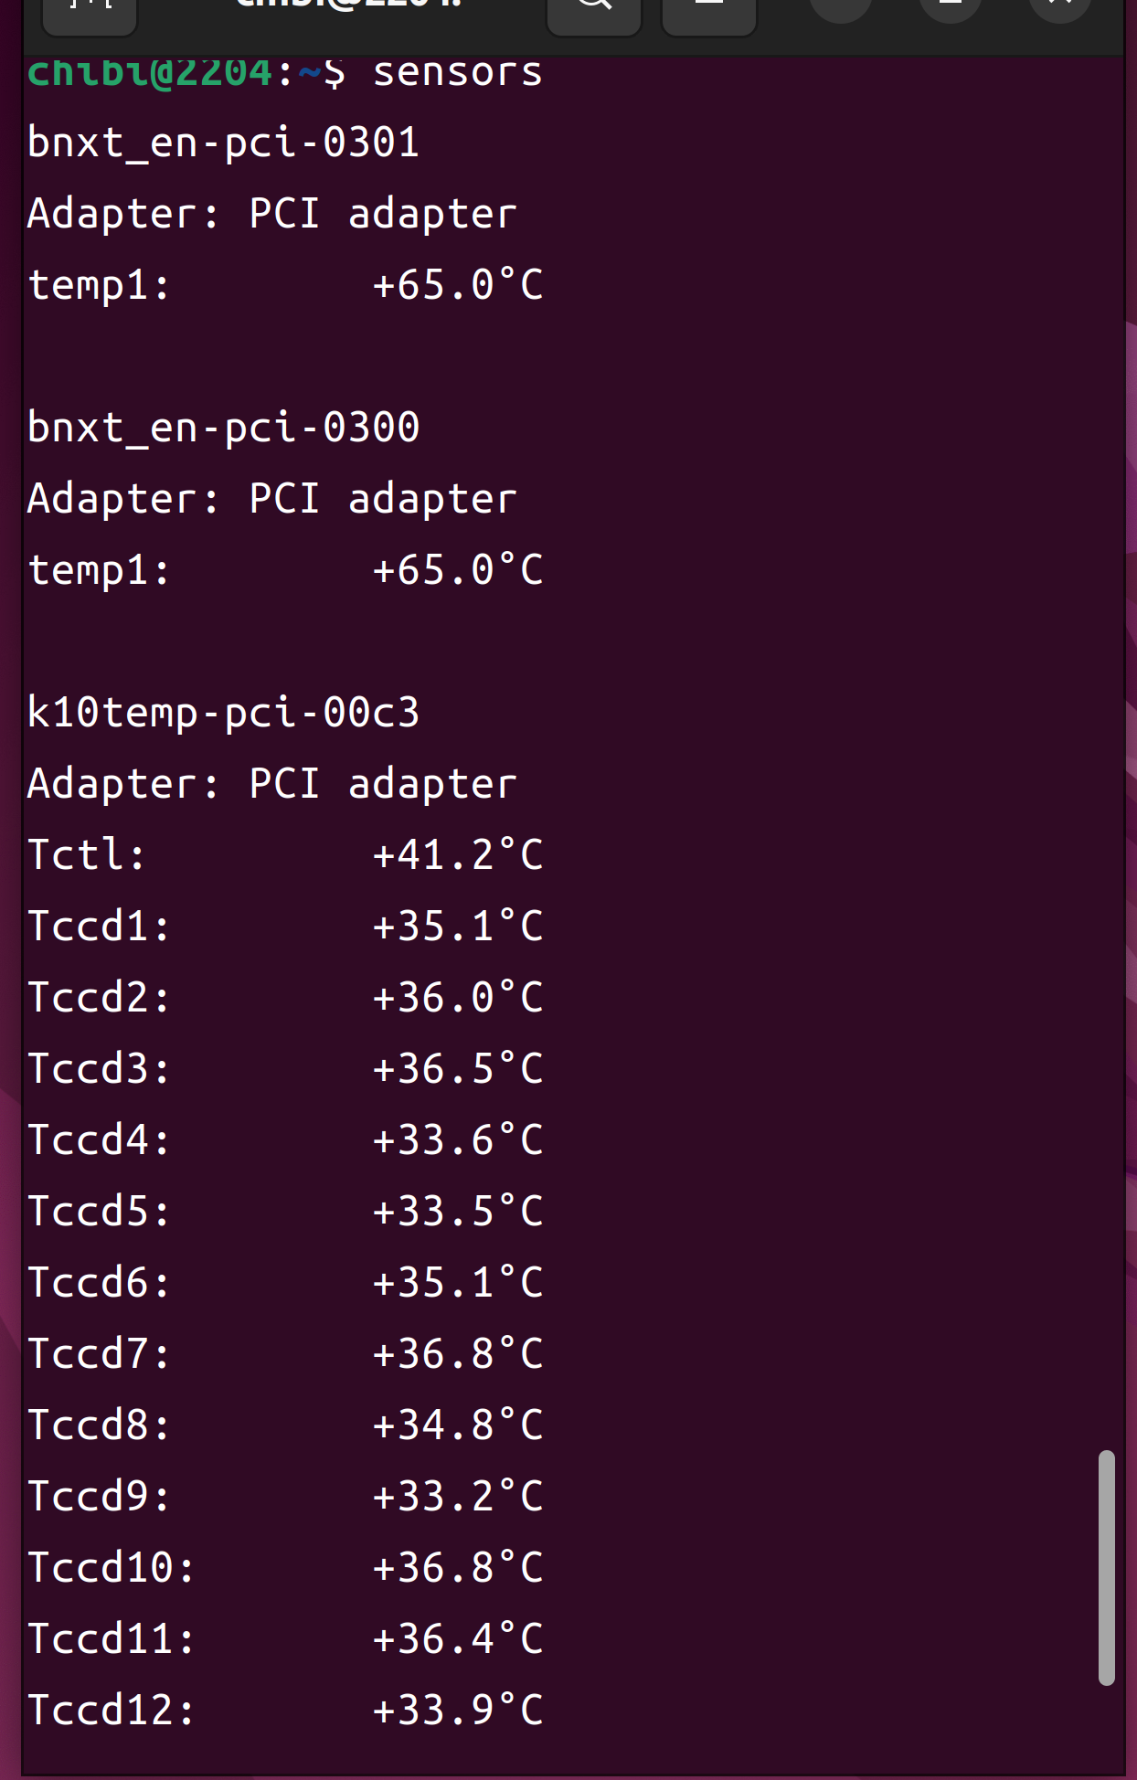
Task: Click the Tccd7 label
Action: [98, 1354]
